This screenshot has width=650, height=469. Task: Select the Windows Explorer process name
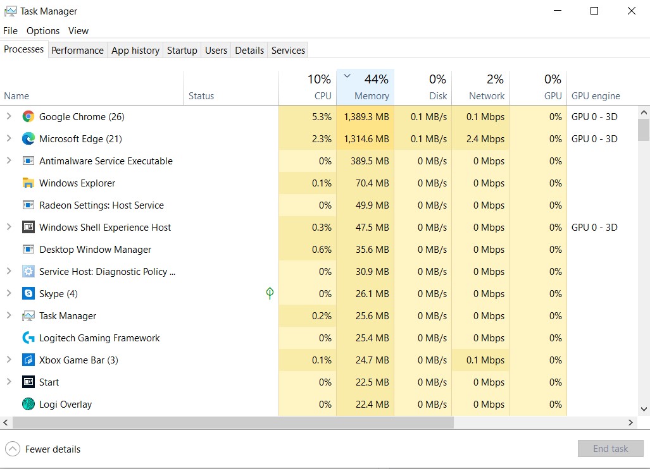(77, 183)
